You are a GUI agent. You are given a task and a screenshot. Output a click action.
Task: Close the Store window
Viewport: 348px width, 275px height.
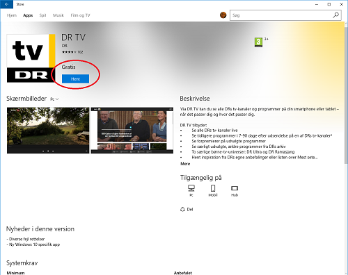pyautogui.click(x=342, y=4)
